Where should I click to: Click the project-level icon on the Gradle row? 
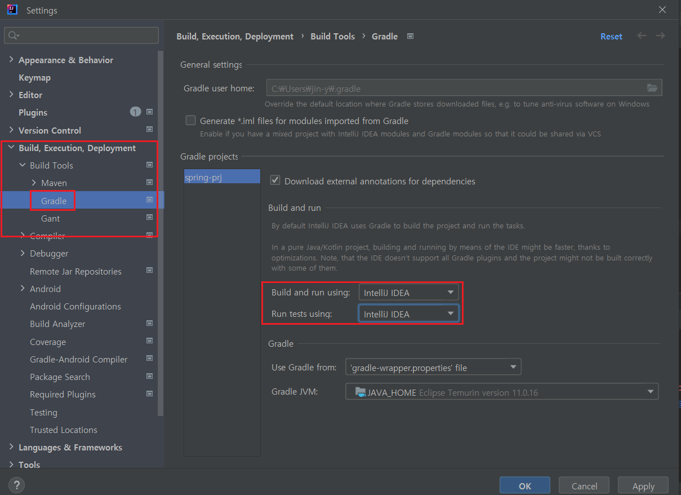[x=150, y=200]
